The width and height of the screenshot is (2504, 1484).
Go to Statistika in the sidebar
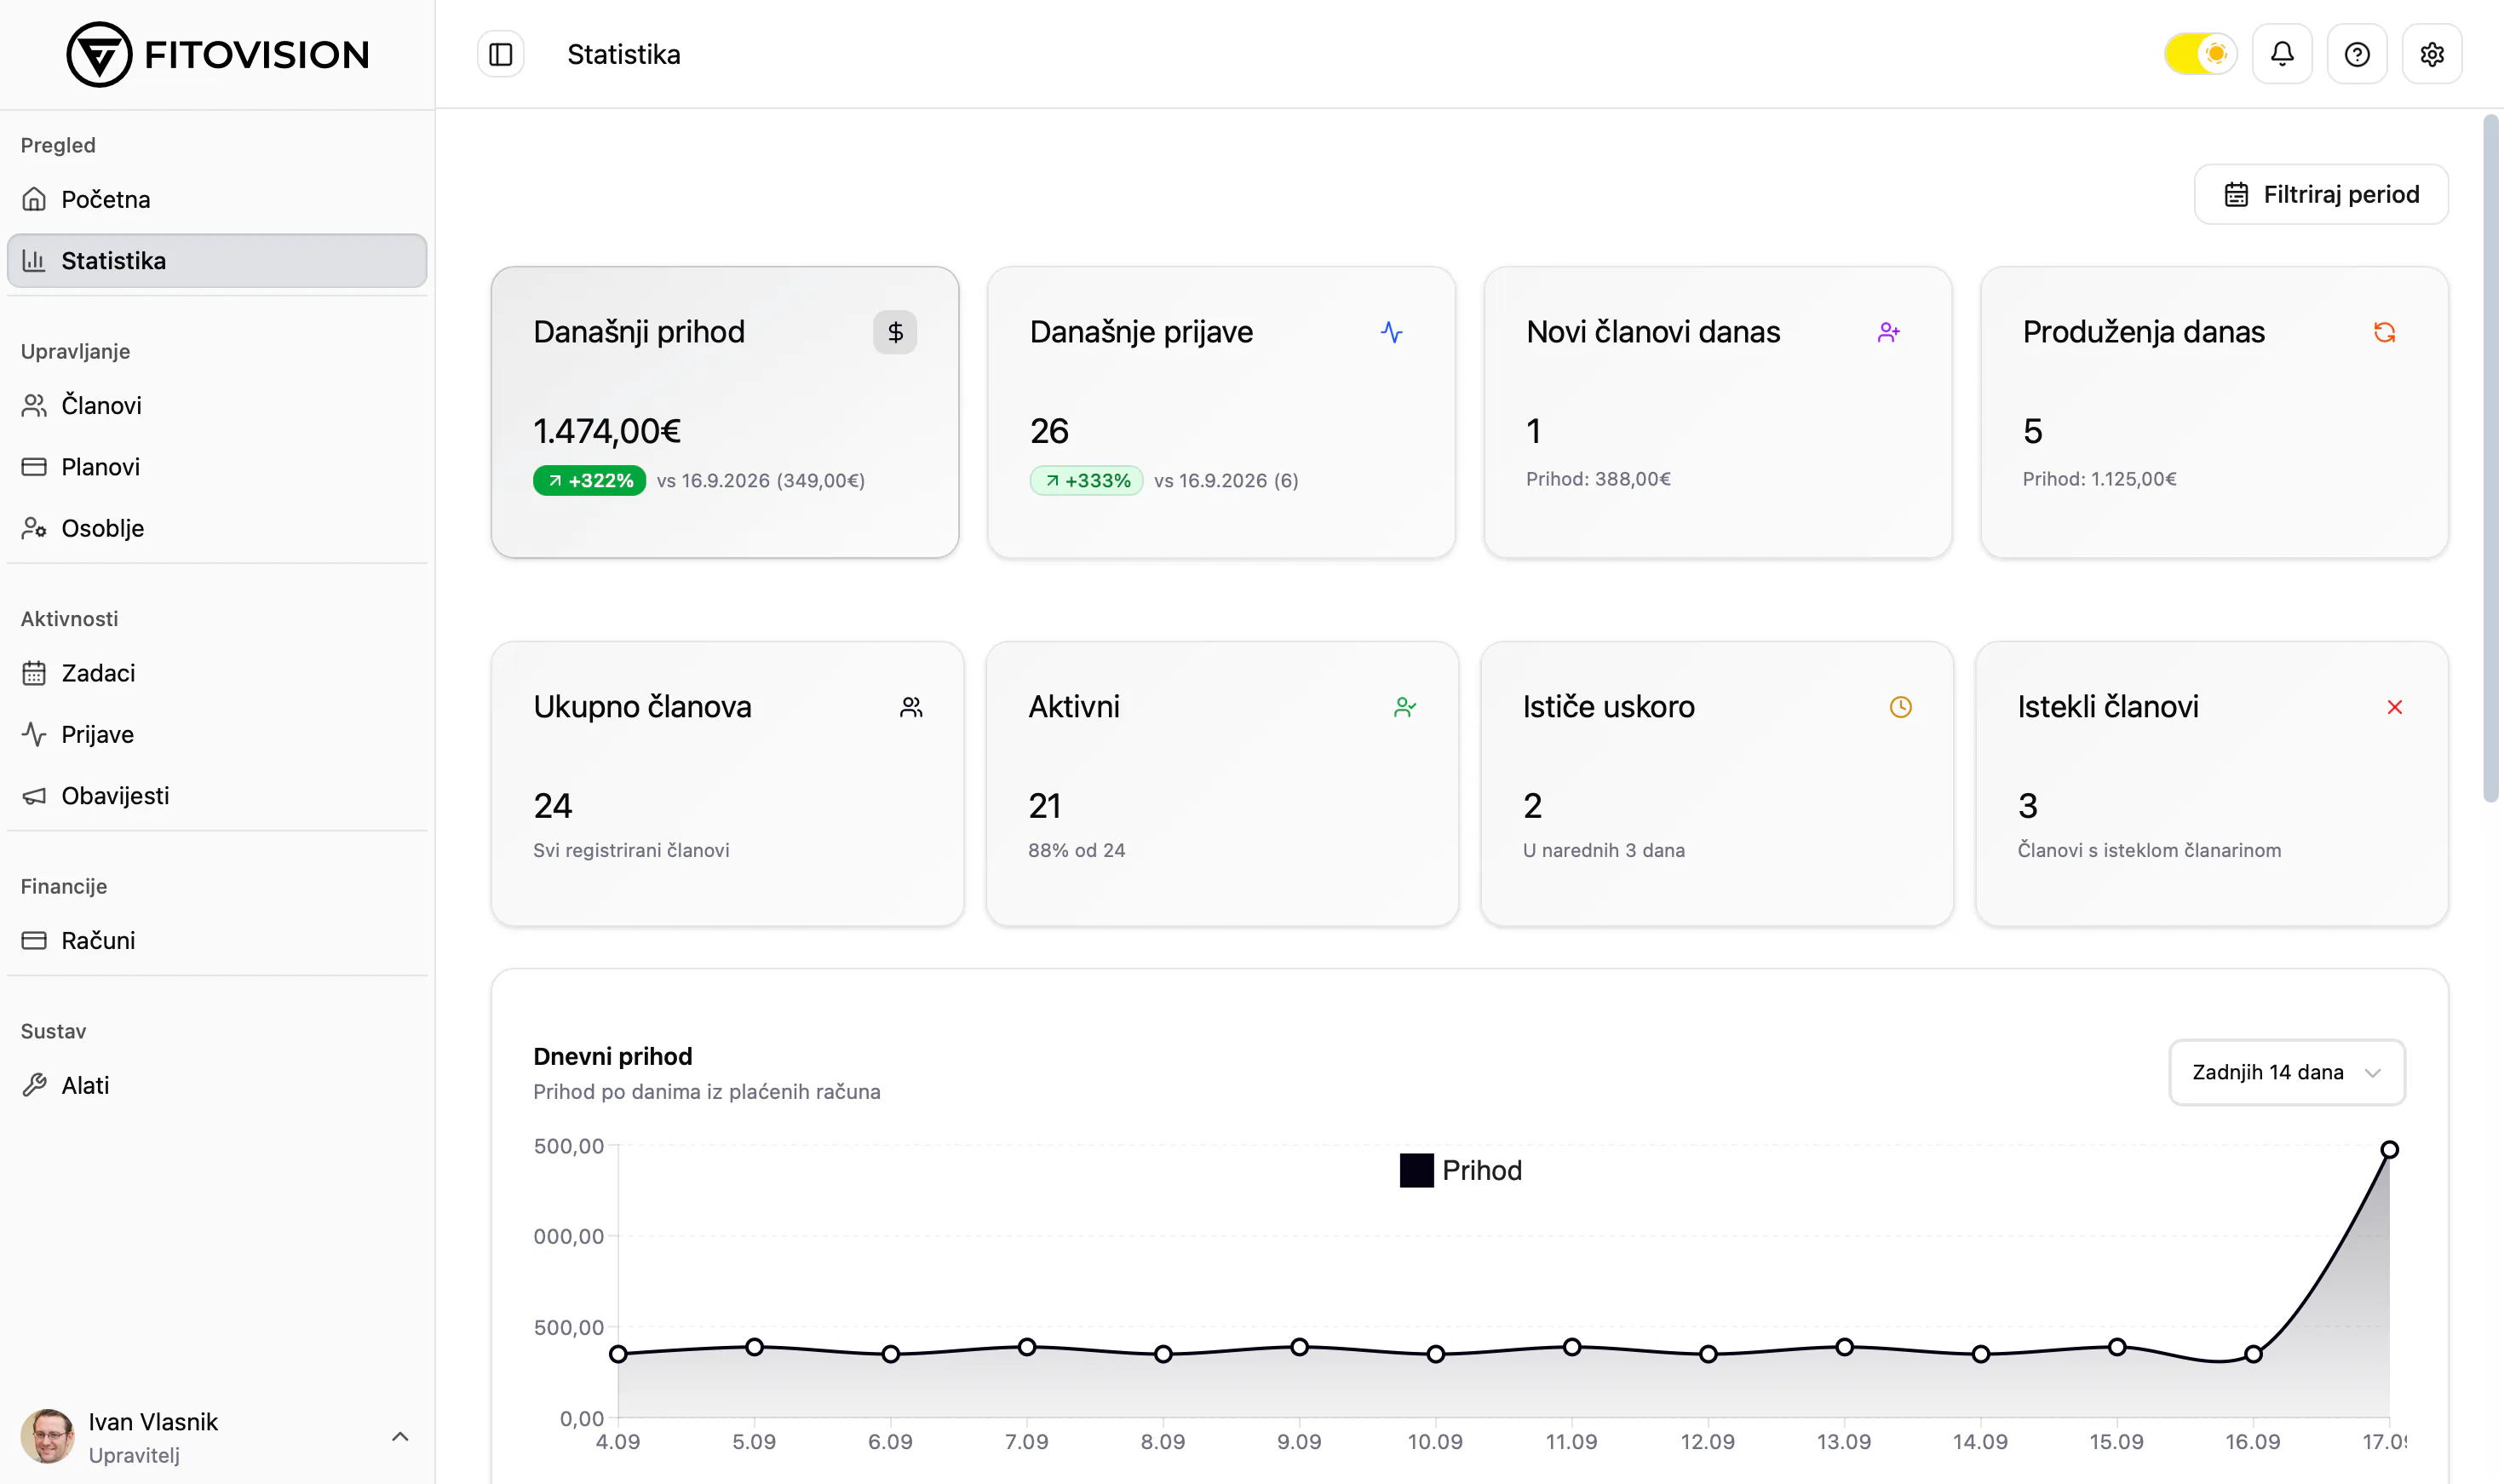pos(217,261)
